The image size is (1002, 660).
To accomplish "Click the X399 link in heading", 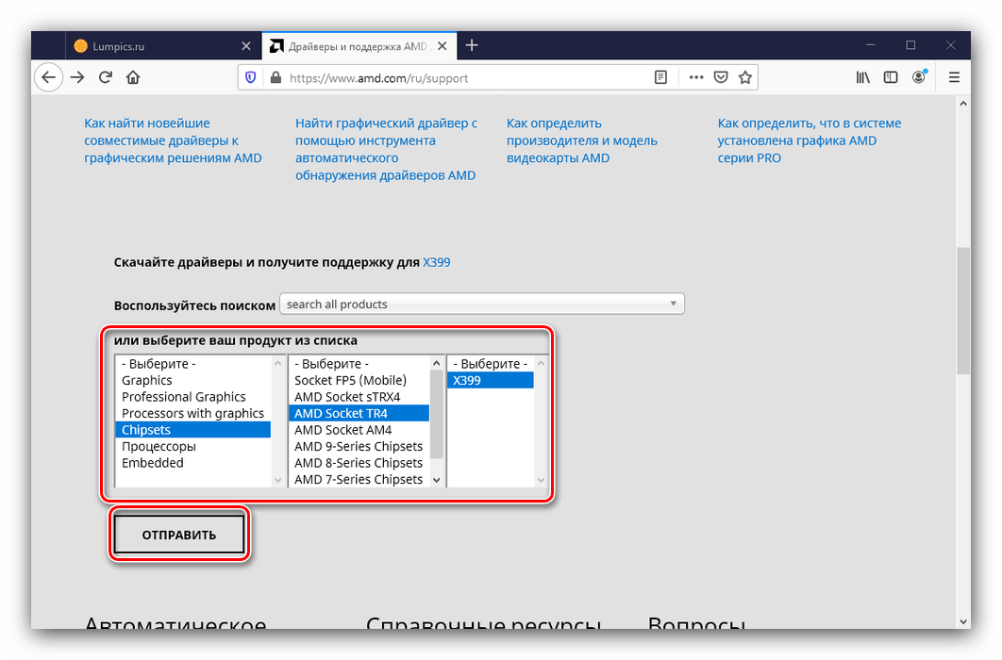I will (436, 262).
